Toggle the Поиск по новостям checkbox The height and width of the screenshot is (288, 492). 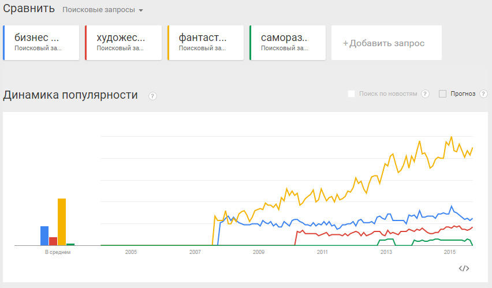coord(352,93)
